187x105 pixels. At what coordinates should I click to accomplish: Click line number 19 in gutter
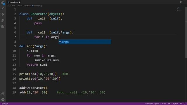14,92
